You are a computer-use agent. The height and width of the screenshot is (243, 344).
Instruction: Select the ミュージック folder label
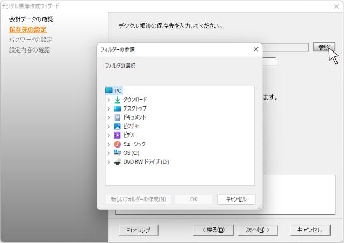pos(134,144)
